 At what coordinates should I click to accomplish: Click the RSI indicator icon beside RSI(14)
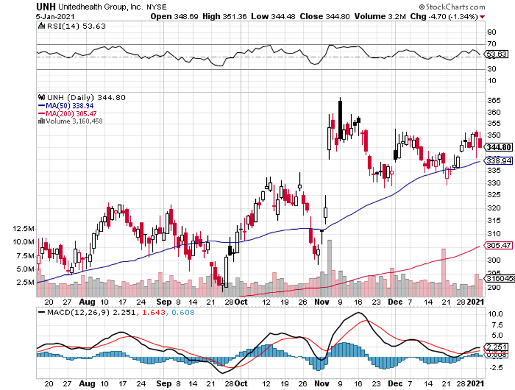41,26
